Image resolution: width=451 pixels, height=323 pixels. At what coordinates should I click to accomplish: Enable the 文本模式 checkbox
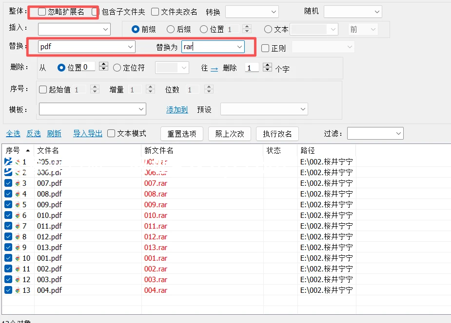click(112, 133)
